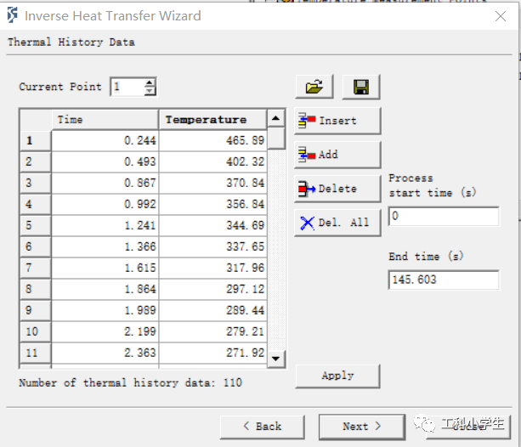Click temperature cell 289.44
The height and width of the screenshot is (447, 521).
click(213, 311)
